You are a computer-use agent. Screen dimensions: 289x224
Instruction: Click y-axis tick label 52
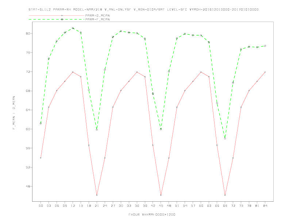click(28, 167)
